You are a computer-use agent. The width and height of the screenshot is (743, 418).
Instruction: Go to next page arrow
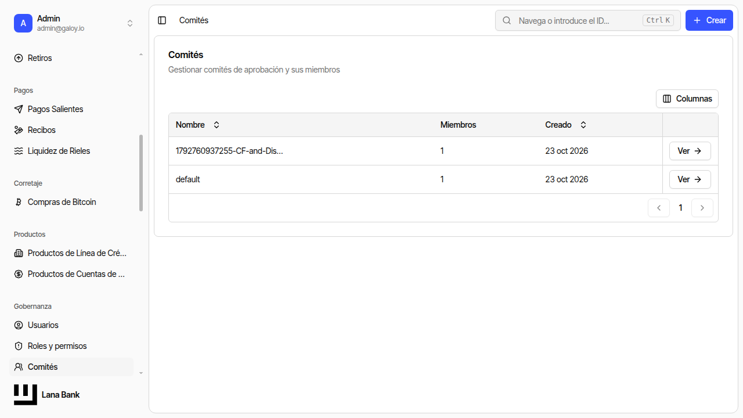pos(702,208)
